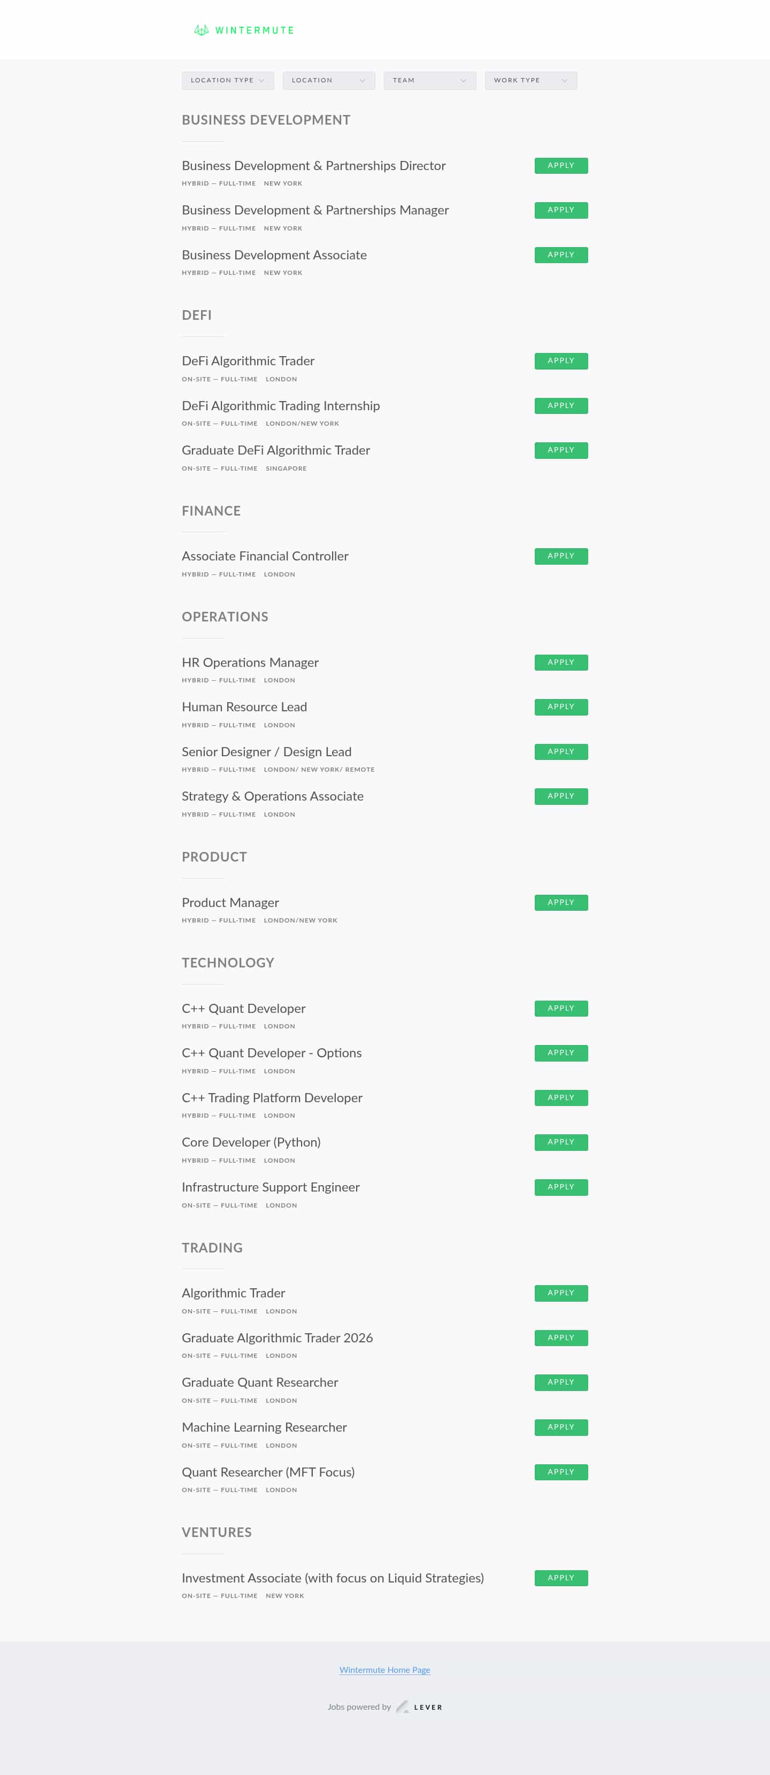
Task: Click the Lever logo in the footer
Action: (x=419, y=1707)
